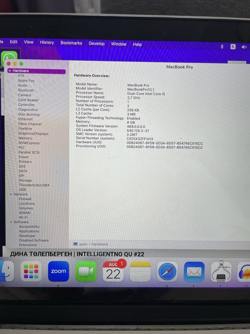
Task: Open Launchpad from the Dock
Action: point(31,271)
